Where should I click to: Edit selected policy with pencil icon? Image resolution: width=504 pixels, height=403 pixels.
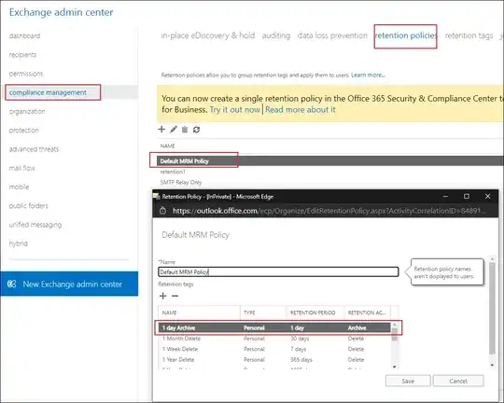coord(174,129)
